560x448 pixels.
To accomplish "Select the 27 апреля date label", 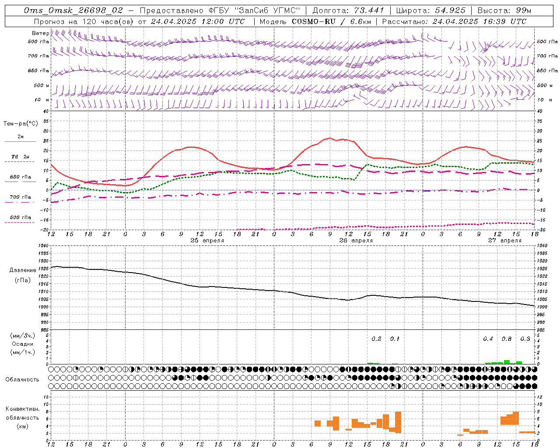I will (505, 241).
